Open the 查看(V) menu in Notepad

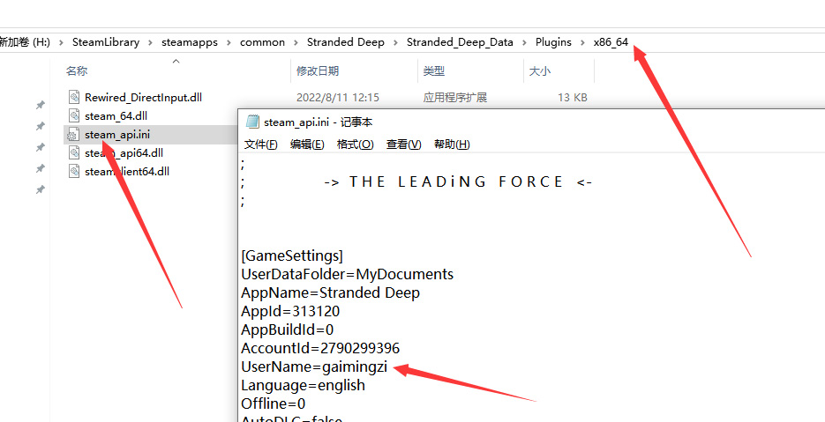coord(403,144)
